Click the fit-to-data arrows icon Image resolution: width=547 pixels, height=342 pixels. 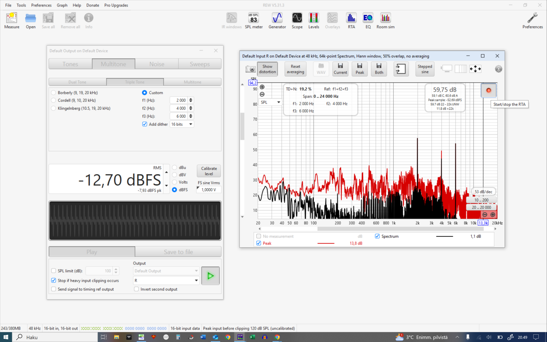click(475, 69)
